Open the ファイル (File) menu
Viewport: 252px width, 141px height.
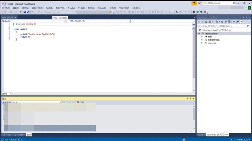[x=6, y=8]
